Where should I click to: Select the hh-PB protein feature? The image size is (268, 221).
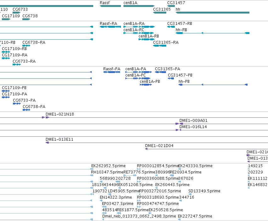pos(213,85)
